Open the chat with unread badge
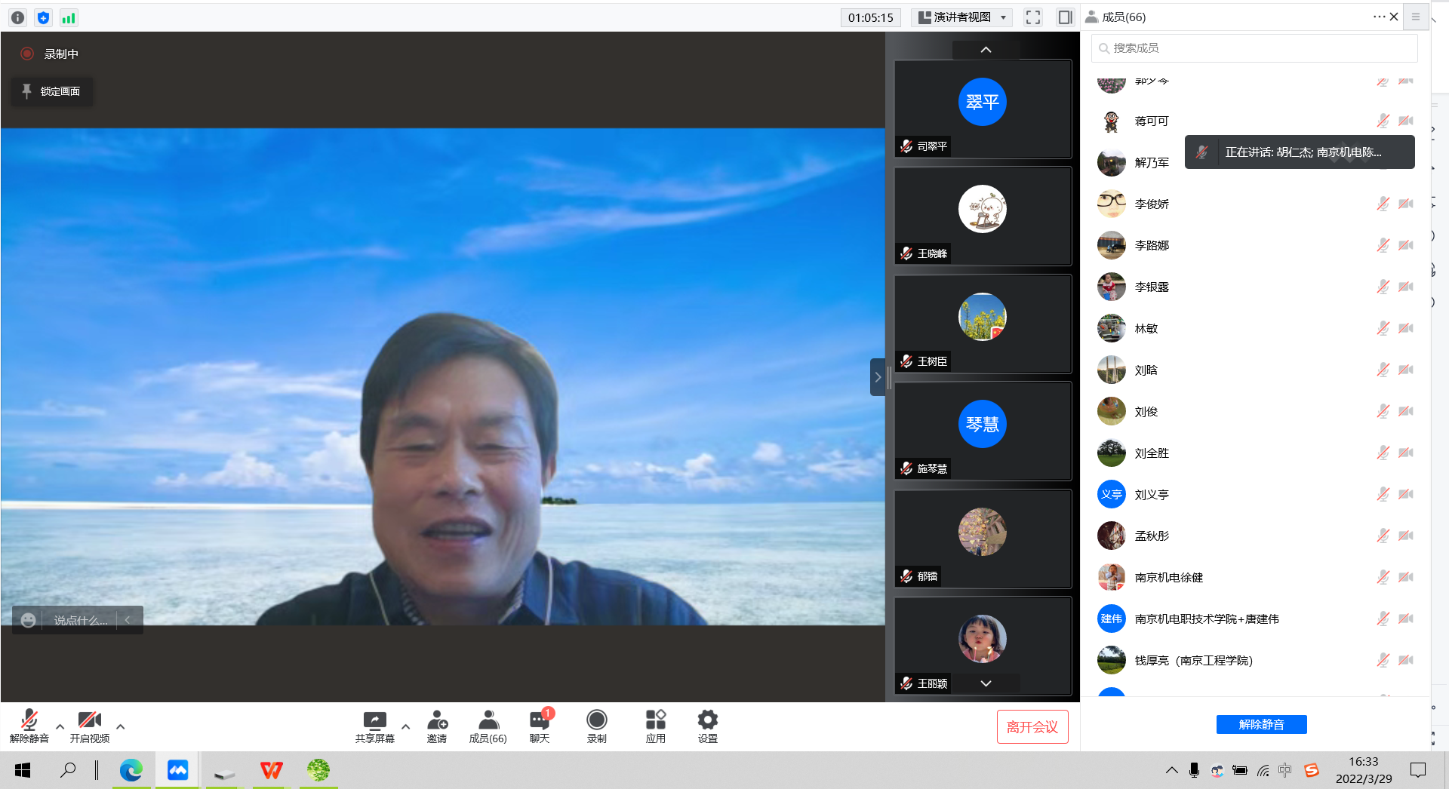Image resolution: width=1449 pixels, height=789 pixels. (x=540, y=726)
